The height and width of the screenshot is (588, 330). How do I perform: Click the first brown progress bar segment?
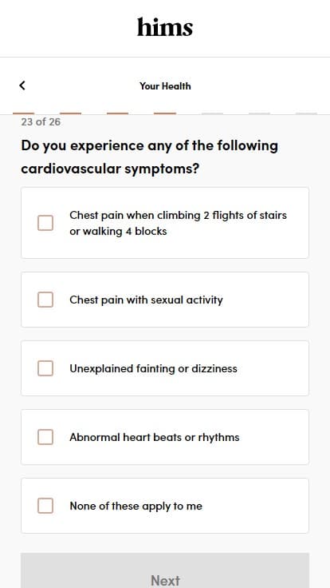tap(24, 113)
